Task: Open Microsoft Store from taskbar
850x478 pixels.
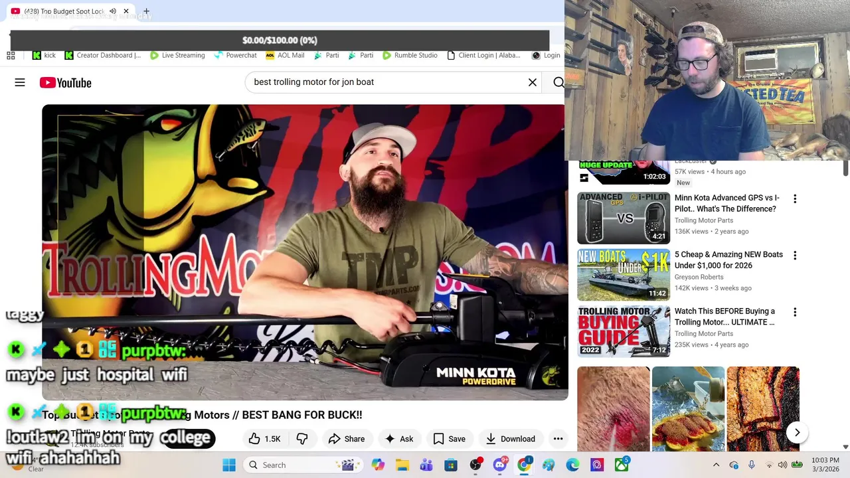Action: click(451, 465)
